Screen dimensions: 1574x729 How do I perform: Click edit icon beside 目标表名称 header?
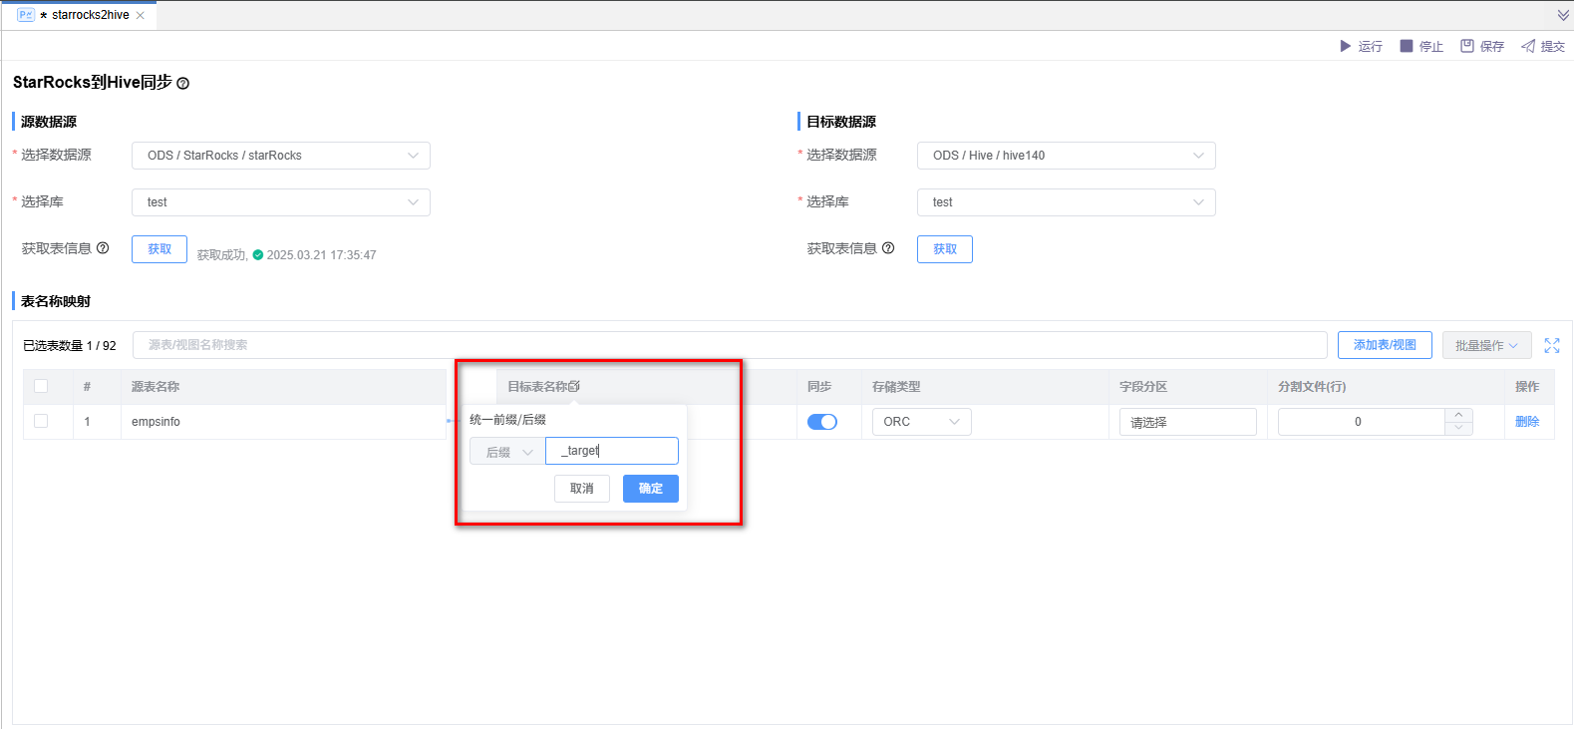coord(574,386)
